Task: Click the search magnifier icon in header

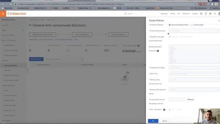Action: pos(125,14)
